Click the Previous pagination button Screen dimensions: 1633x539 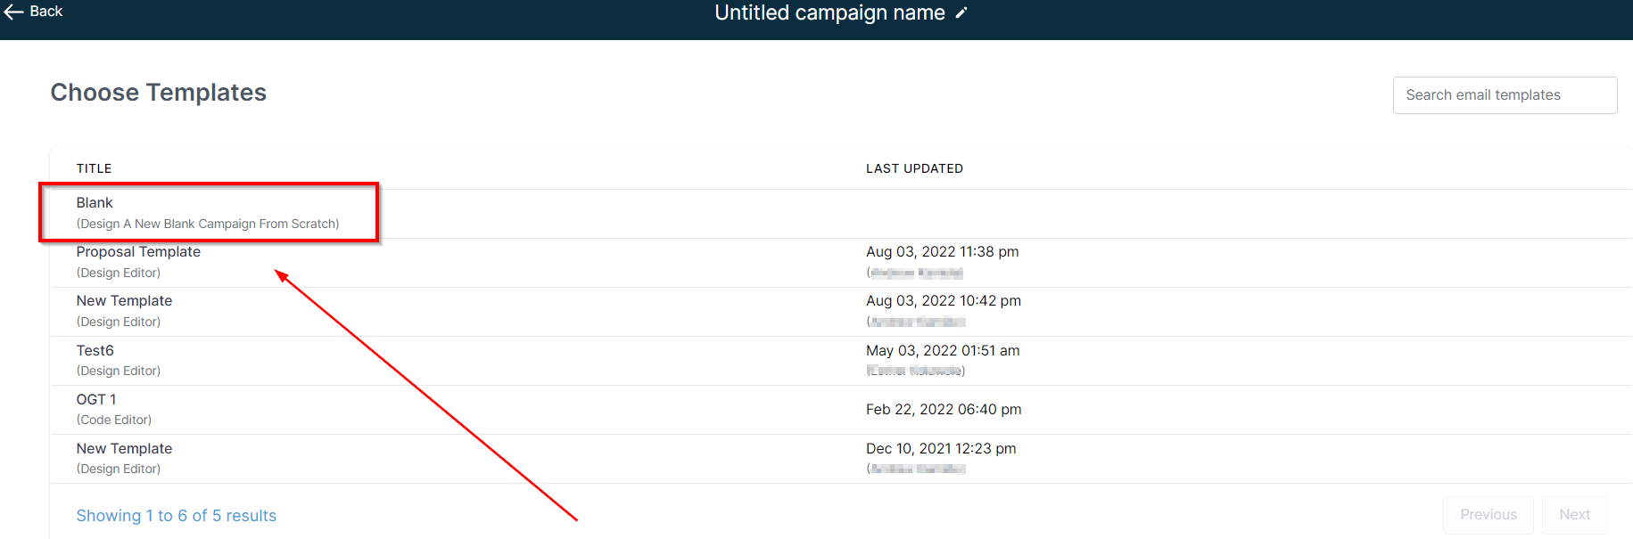point(1488,515)
